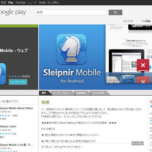Expand the もっと見る dropdown in top bar
Viewport: 152px width, 152px height.
coord(54,3)
